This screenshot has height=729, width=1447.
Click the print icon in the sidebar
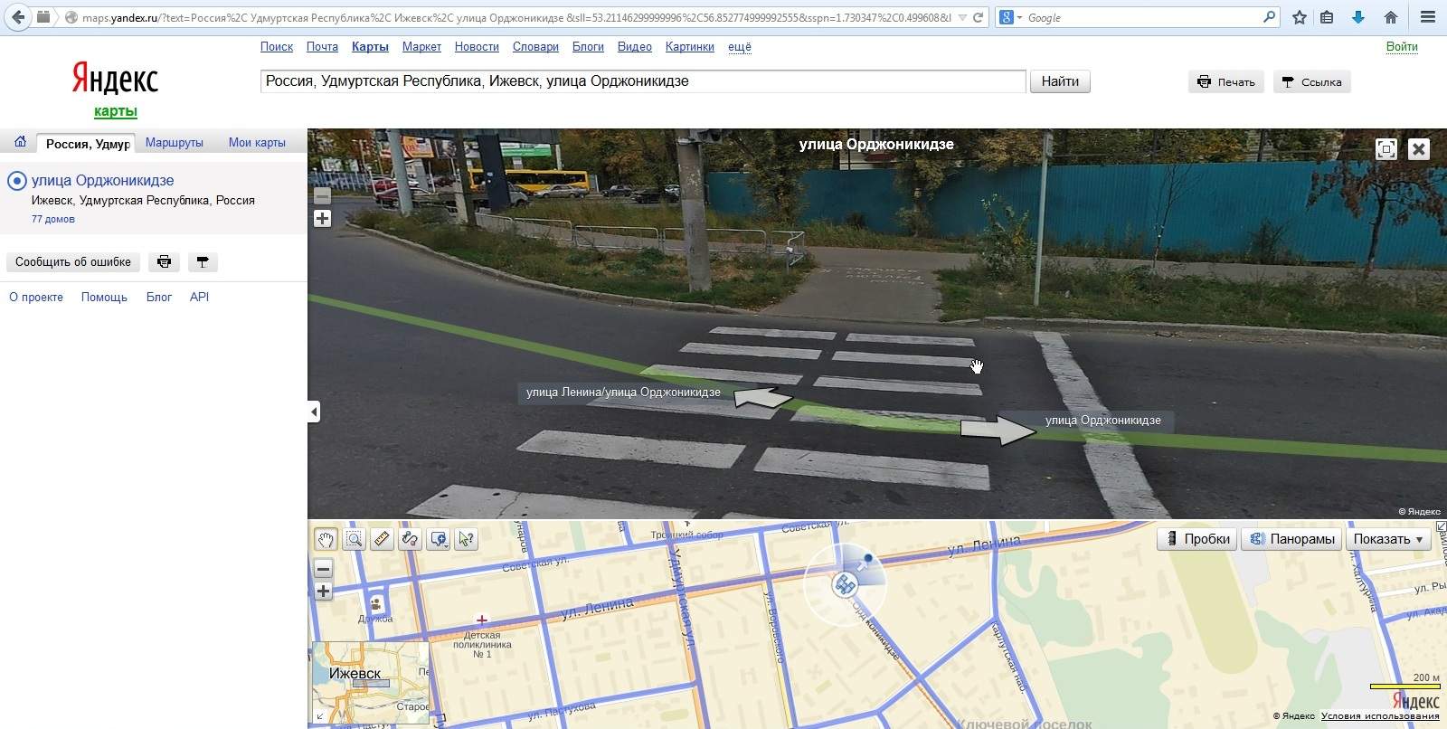click(164, 262)
